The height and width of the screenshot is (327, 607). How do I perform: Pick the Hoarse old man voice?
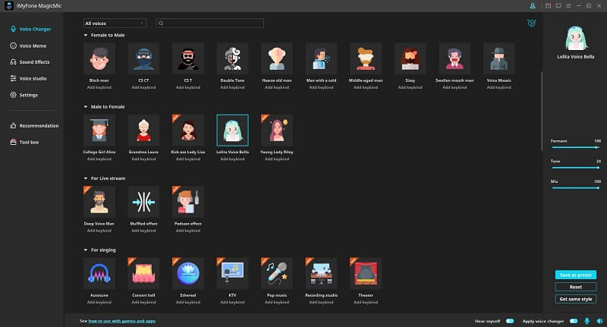pos(277,58)
